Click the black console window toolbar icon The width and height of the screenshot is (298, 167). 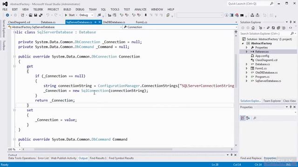242,15
